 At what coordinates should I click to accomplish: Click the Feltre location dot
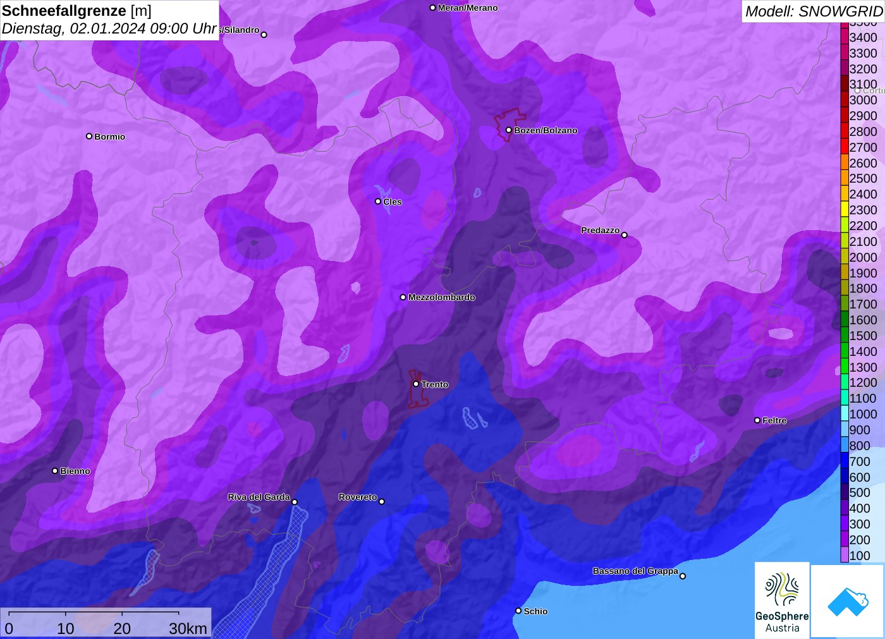point(757,420)
